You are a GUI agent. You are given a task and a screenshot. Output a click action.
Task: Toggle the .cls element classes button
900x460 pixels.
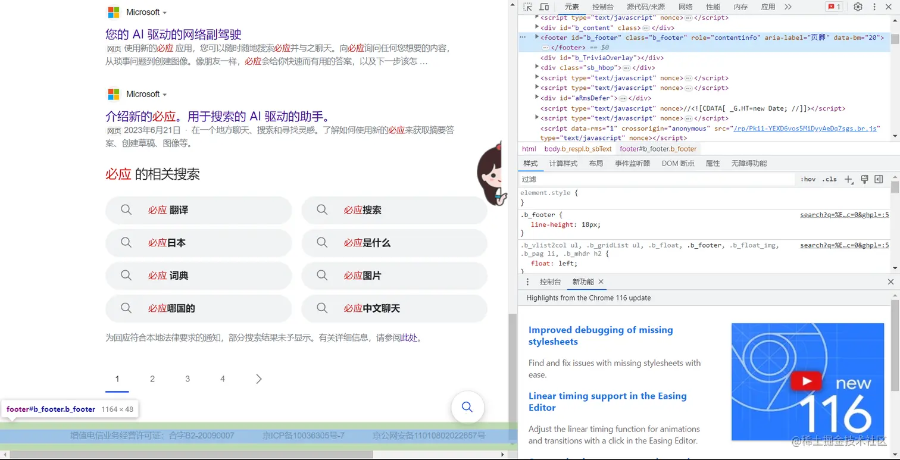[x=829, y=179]
